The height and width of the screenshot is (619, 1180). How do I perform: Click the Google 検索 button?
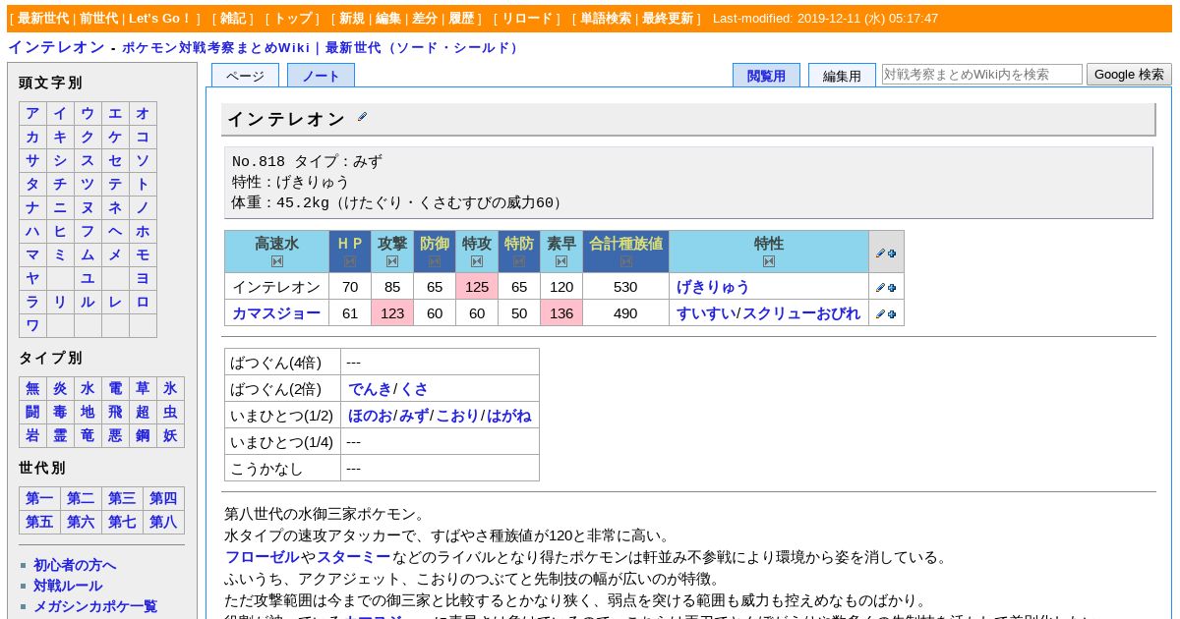point(1129,75)
